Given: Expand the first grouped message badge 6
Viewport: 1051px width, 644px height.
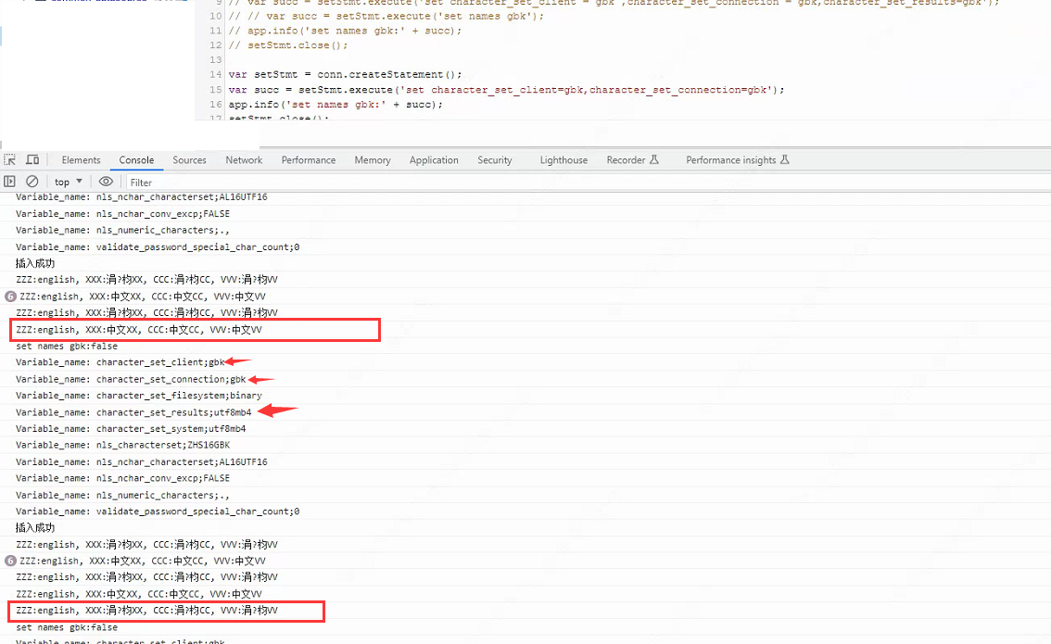Looking at the screenshot, I should click(11, 297).
